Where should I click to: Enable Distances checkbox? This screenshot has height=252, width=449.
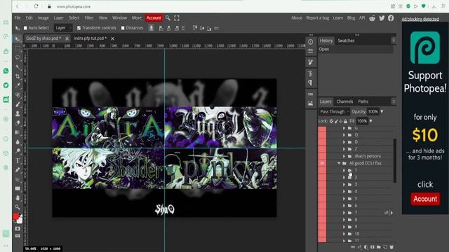click(x=123, y=28)
